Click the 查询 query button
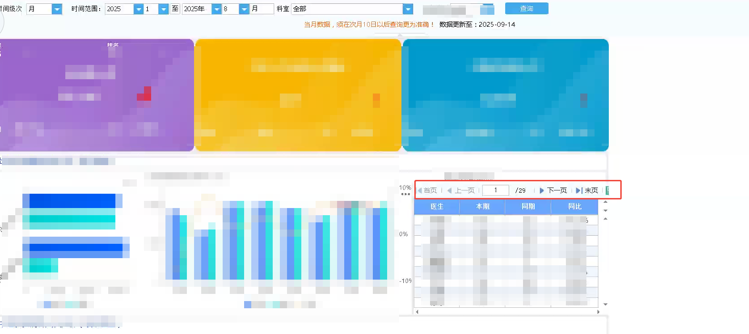This screenshot has height=334, width=749. [526, 9]
